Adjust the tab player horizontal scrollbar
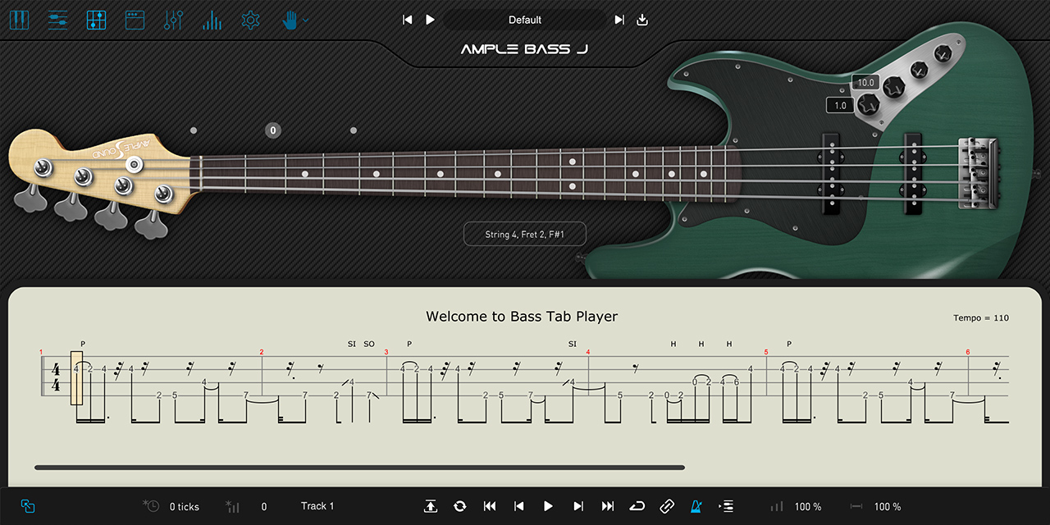The width and height of the screenshot is (1050, 525). click(x=359, y=468)
